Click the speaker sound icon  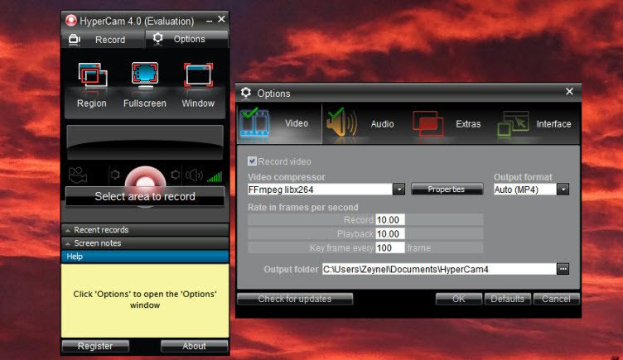pos(194,175)
